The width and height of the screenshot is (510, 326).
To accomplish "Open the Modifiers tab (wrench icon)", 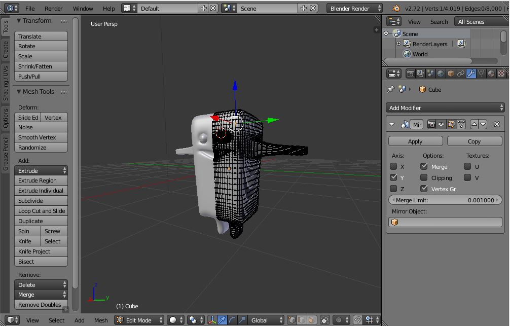I will coord(471,74).
